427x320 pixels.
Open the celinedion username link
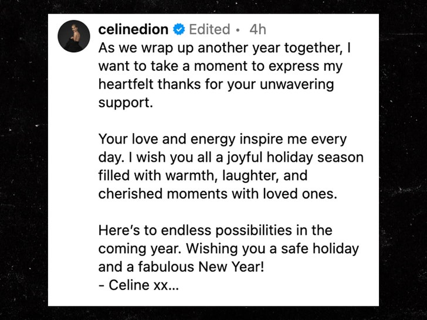133,30
